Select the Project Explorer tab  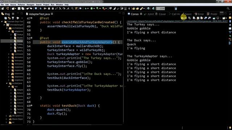tap(7, 14)
